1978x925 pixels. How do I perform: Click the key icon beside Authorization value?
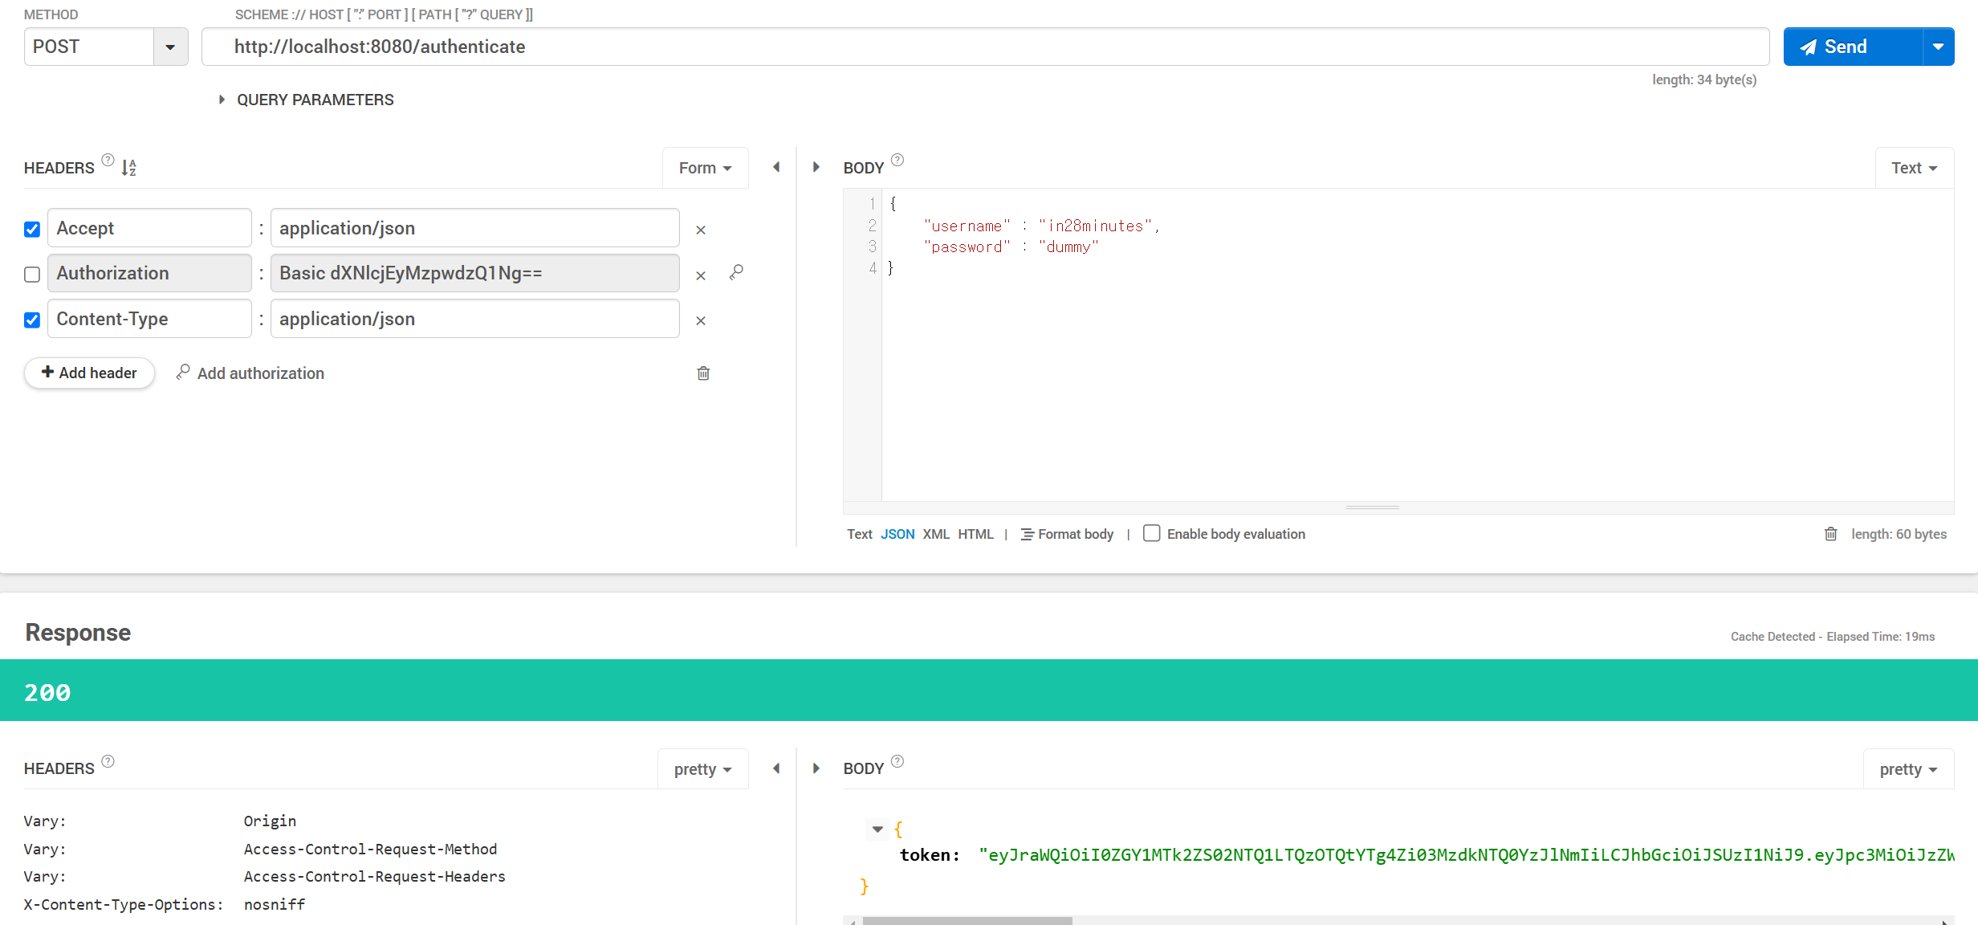pos(736,273)
